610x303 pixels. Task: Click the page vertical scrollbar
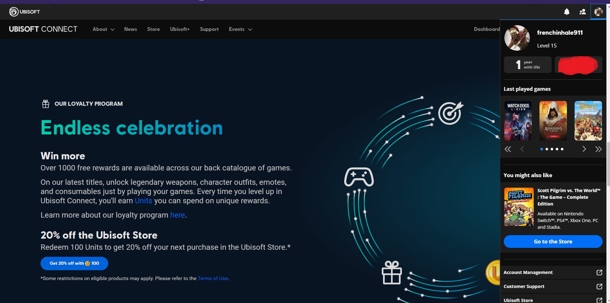coord(608,164)
